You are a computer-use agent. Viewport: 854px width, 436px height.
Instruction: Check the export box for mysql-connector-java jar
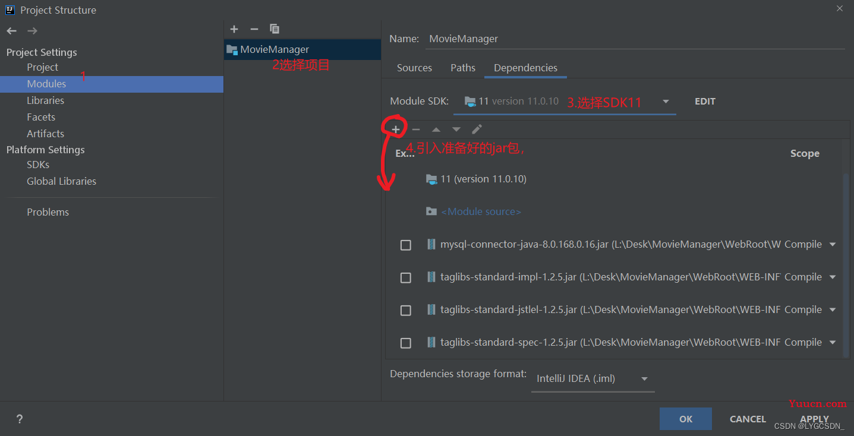click(406, 245)
